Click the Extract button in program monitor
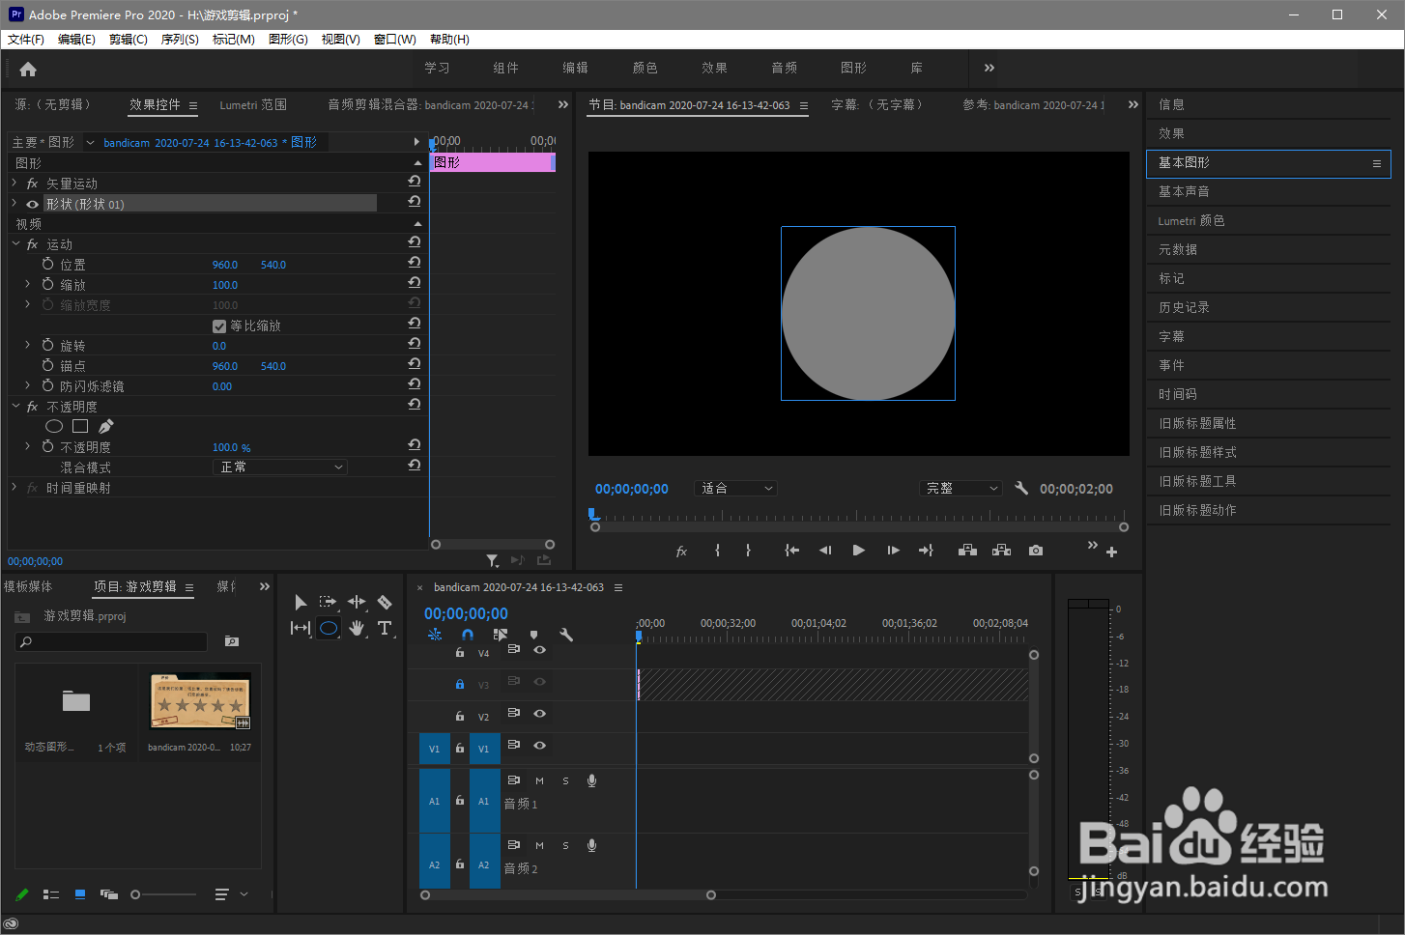This screenshot has width=1405, height=935. 1002,551
